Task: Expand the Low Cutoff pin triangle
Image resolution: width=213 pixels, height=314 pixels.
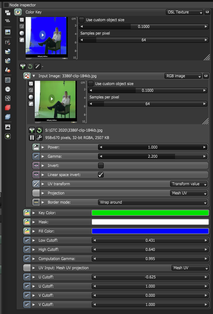Action: point(34,240)
